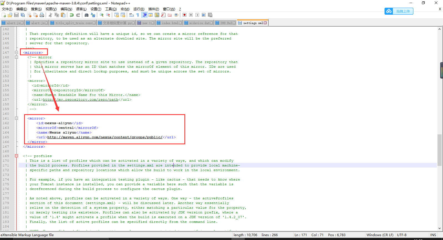443x240 pixels.
Task: Click the maven.aliyun.com URL link
Action: [105, 137]
